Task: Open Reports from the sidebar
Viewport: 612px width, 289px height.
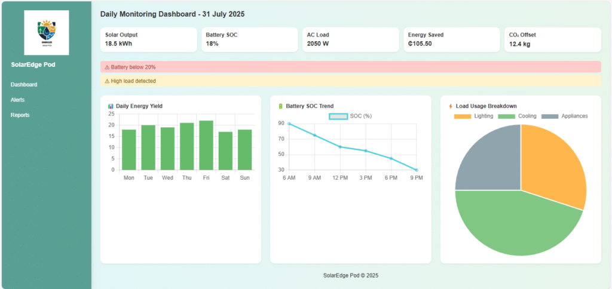Action: tap(20, 115)
